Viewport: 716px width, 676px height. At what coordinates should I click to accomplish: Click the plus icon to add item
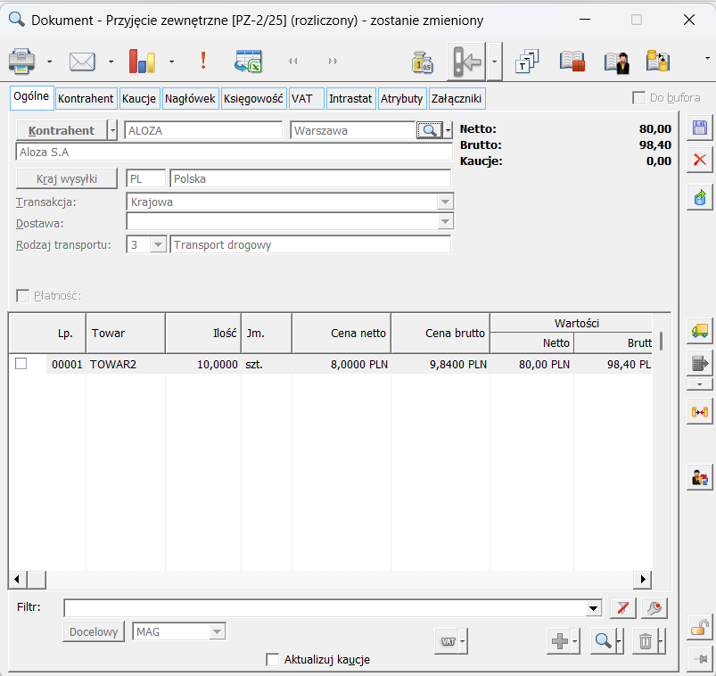tap(559, 640)
